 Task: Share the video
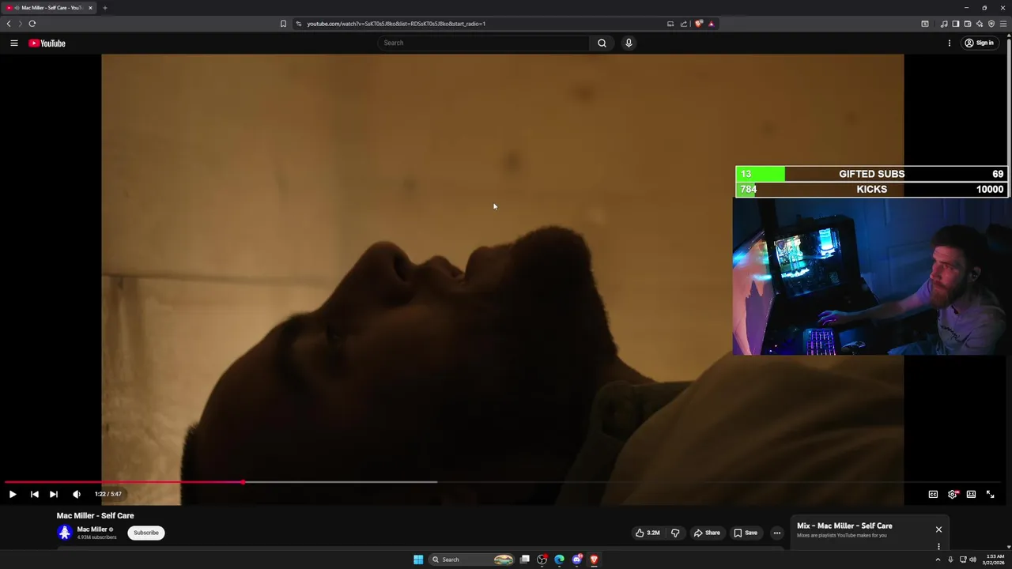[x=707, y=533]
